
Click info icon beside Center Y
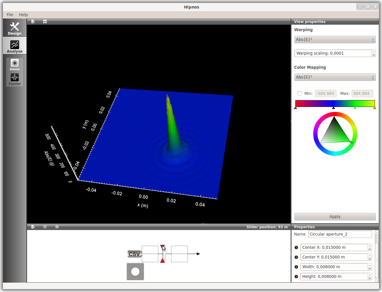(x=296, y=257)
